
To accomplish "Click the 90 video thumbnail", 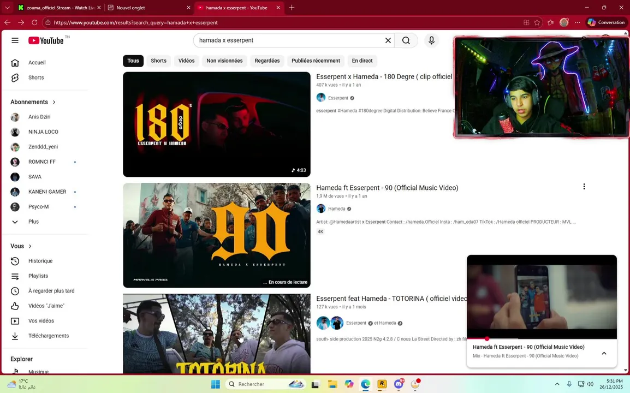I will (217, 235).
